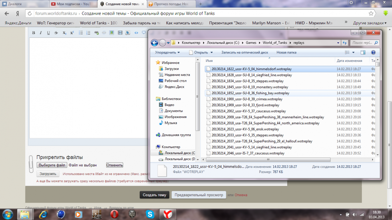Image resolution: width=392 pixels, height=220 pixels.
Task: Click the italic formatting icon
Action: coord(41,33)
